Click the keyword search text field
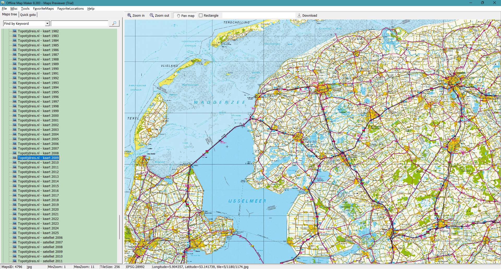This screenshot has height=269, width=501. [80, 23]
